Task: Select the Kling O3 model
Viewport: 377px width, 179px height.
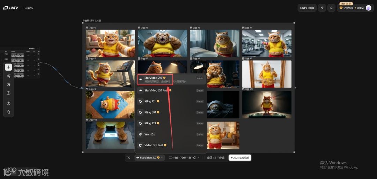Action: pyautogui.click(x=171, y=123)
